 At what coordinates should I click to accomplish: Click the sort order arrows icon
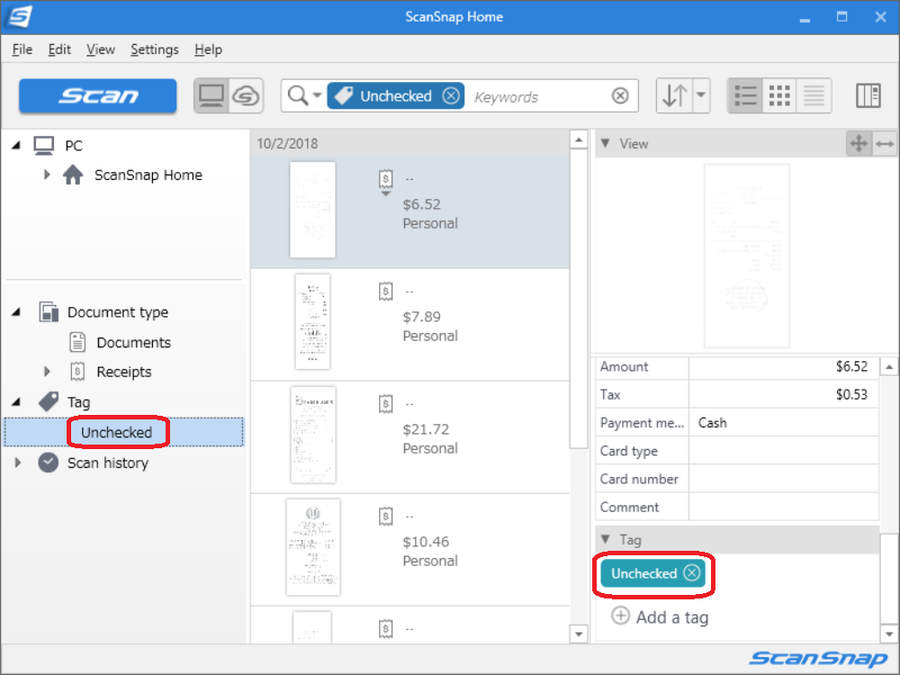pyautogui.click(x=674, y=95)
